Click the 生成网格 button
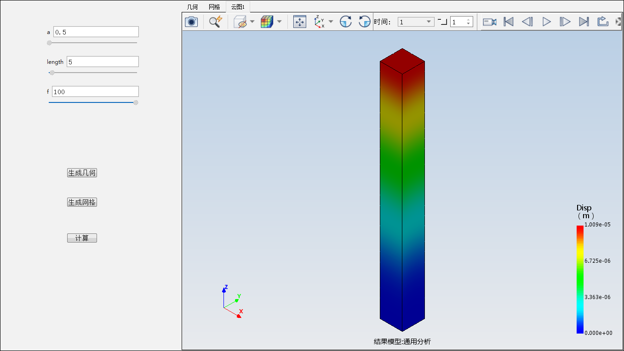624x351 pixels. 82,202
